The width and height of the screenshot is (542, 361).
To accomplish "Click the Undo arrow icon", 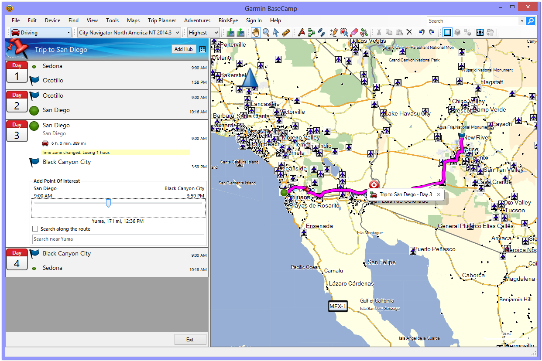I will (422, 32).
